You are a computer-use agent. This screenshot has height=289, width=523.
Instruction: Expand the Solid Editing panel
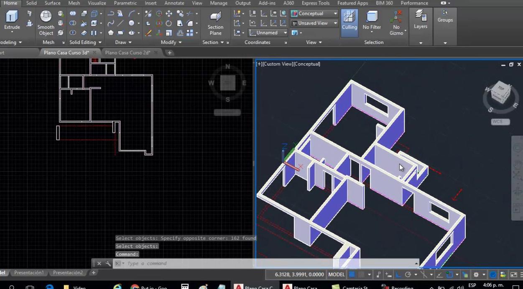point(85,42)
